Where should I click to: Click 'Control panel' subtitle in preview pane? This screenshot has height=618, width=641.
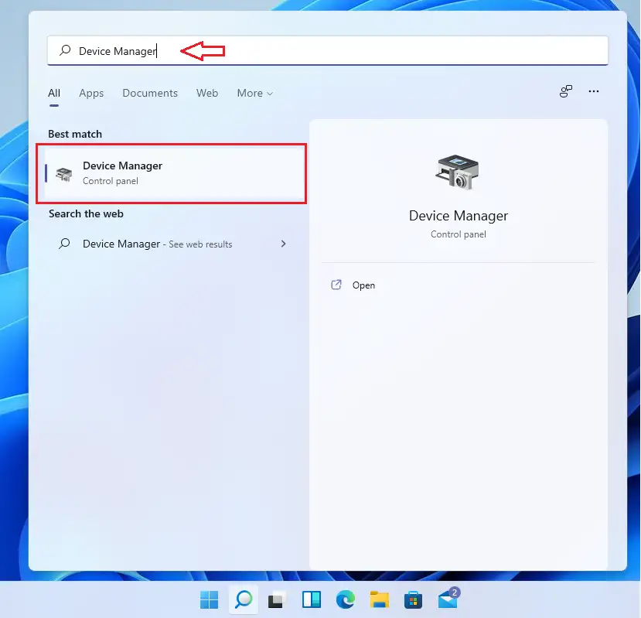[459, 234]
